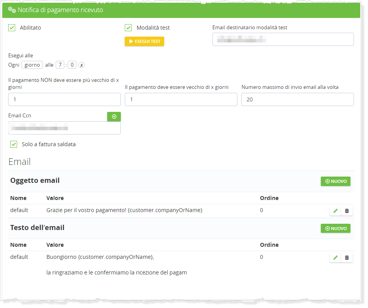This screenshot has width=368, height=308.
Task: Click the x icon to clear schedule
Action: [81, 65]
